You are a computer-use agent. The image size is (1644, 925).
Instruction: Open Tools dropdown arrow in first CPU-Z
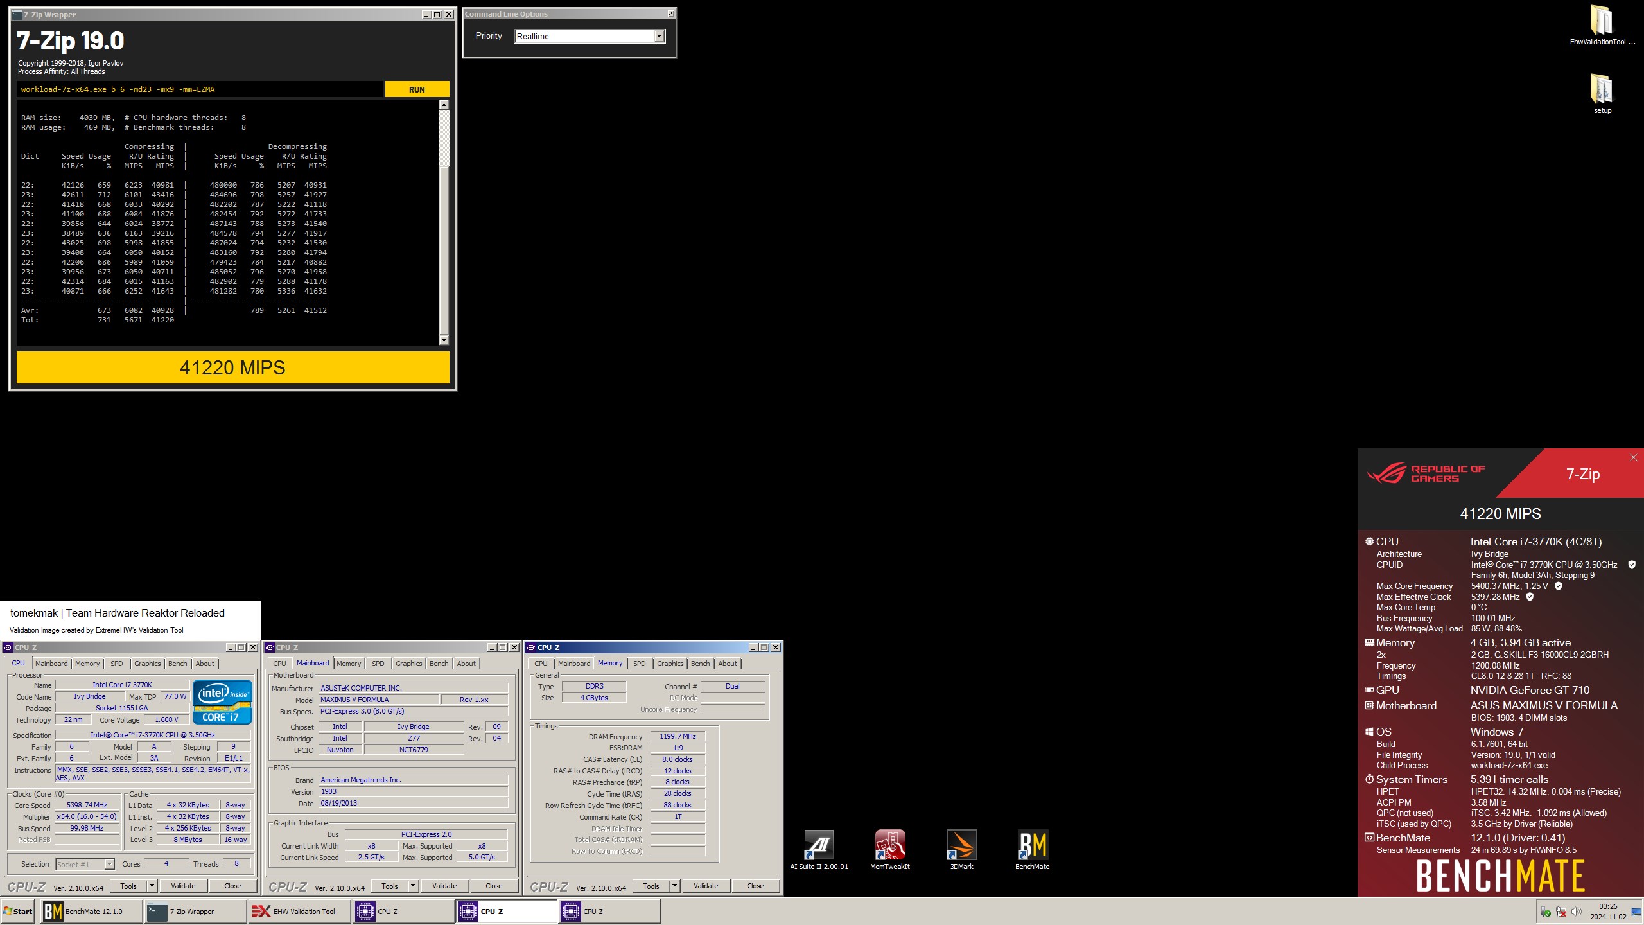coord(152,886)
